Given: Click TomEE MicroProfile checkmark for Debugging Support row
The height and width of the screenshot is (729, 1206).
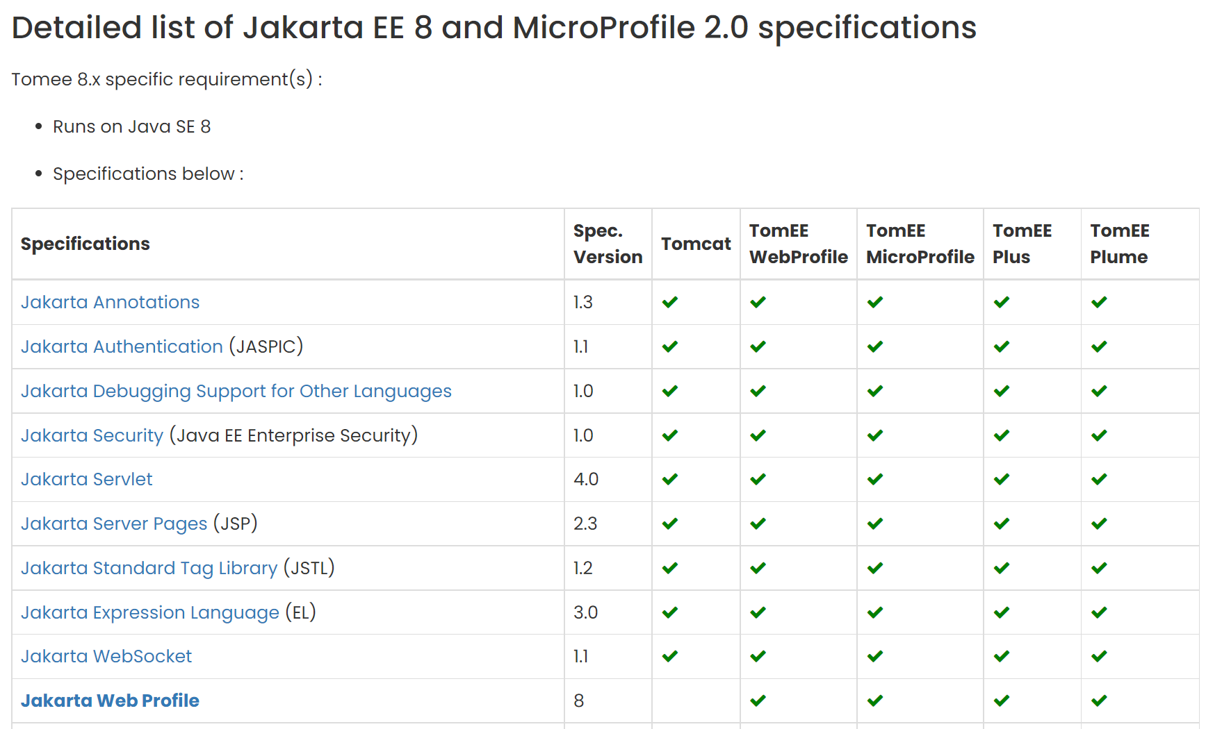Looking at the screenshot, I should click(875, 391).
